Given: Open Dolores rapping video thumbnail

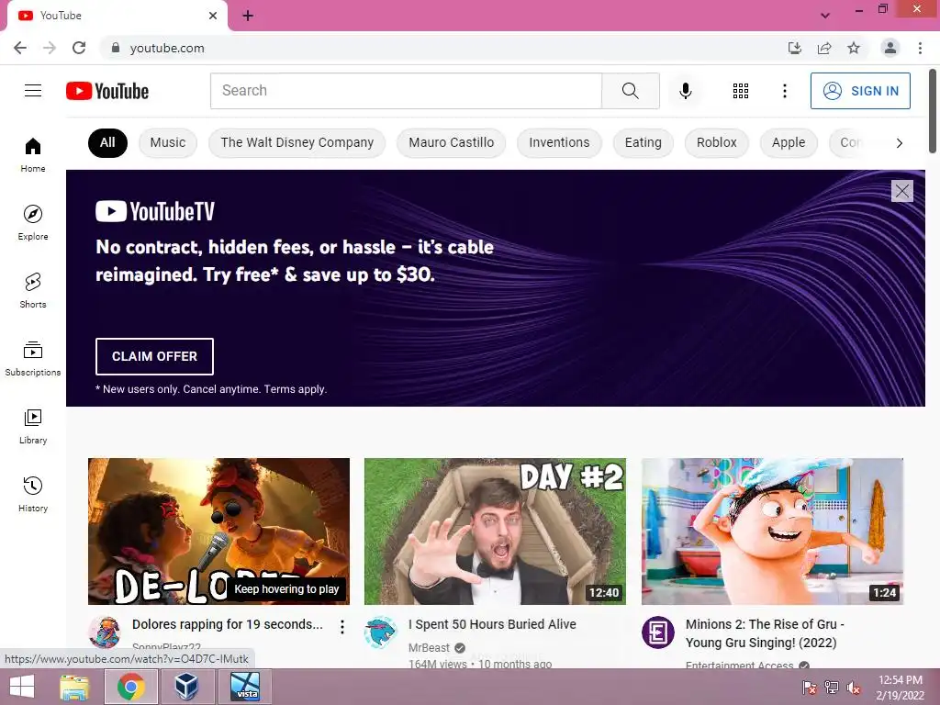Looking at the screenshot, I should 218,532.
